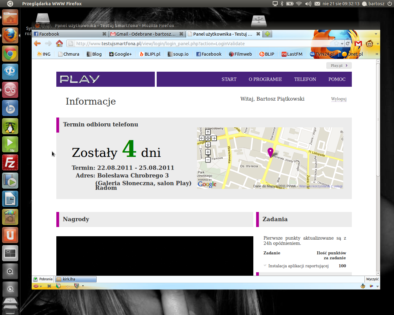This screenshot has width=394, height=315.
Task: Open the TELEFON menu item
Action: (305, 79)
